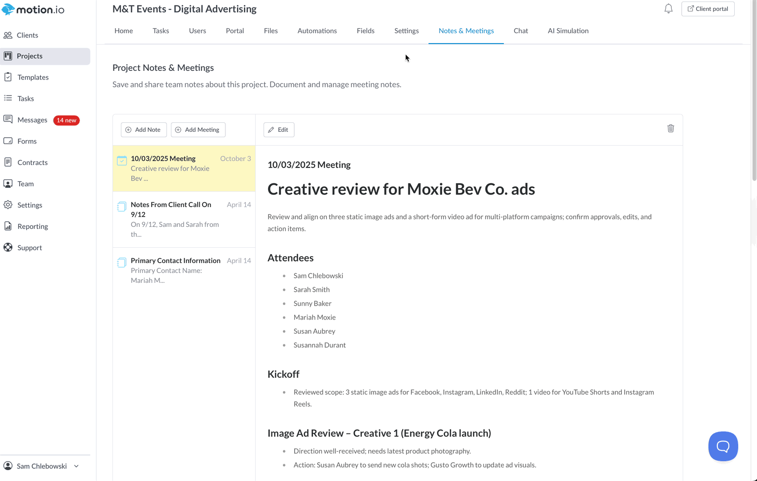Screen dimensions: 757x481
Task: Click the Add Note button
Action: click(x=144, y=130)
